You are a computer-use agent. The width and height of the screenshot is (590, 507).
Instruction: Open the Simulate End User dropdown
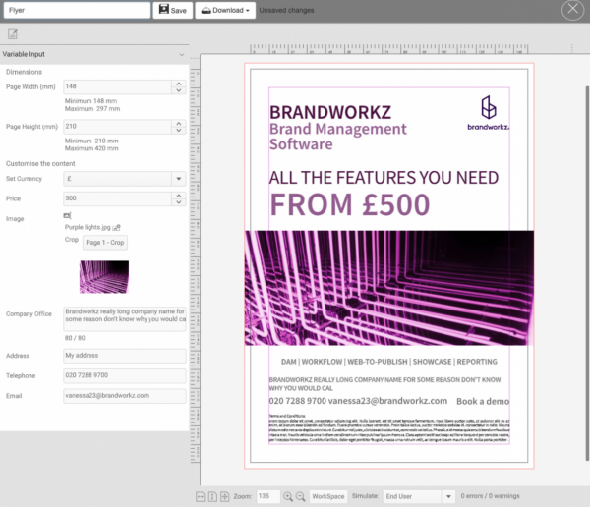(x=448, y=496)
